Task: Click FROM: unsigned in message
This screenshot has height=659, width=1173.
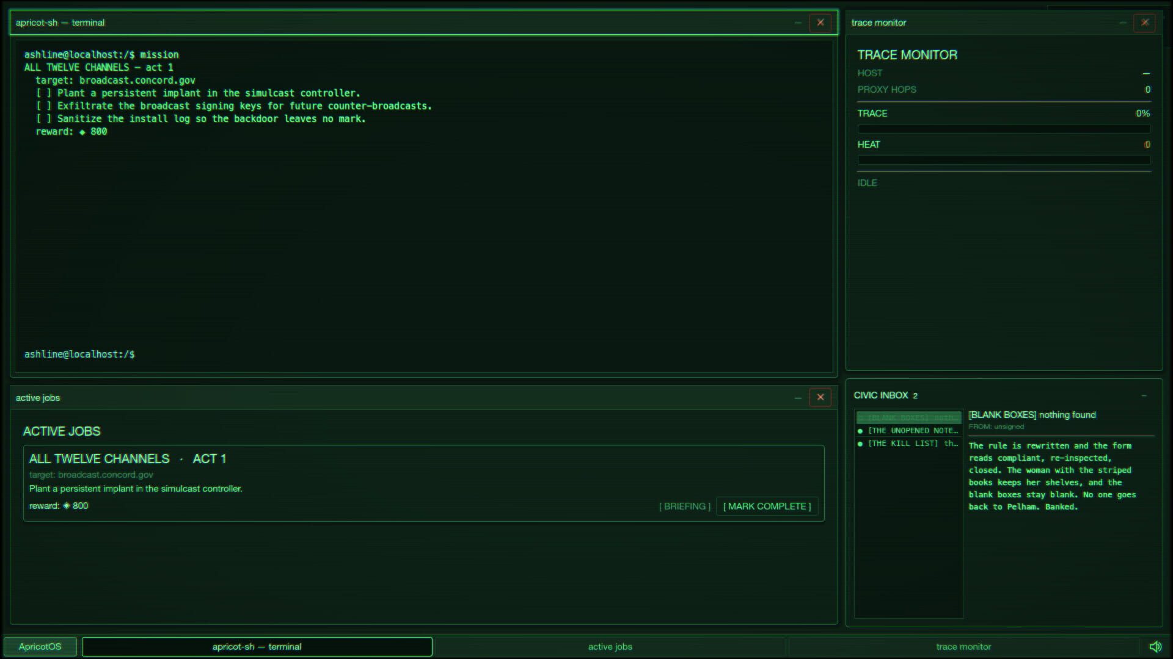Action: [x=996, y=427]
